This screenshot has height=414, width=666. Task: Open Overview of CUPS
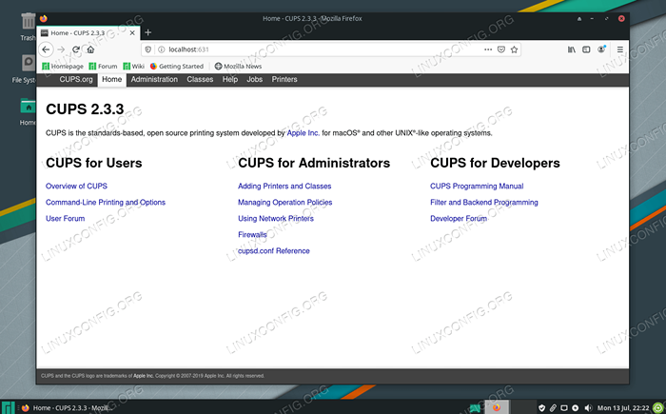click(x=76, y=187)
